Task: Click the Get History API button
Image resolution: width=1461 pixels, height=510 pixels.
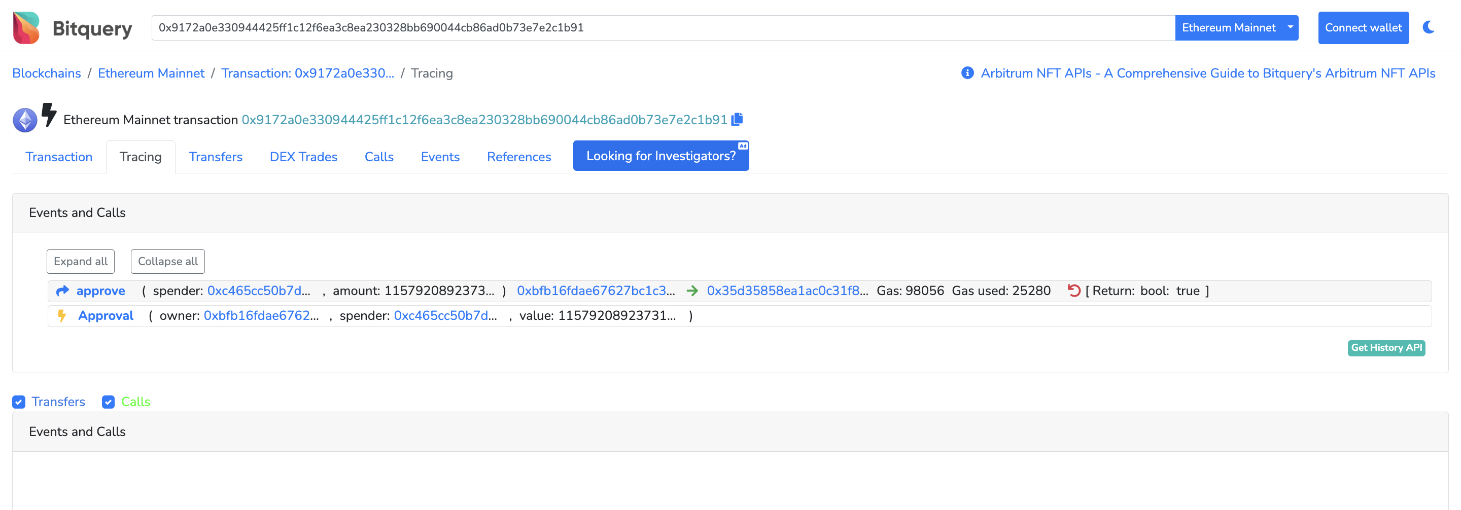Action: [x=1386, y=348]
